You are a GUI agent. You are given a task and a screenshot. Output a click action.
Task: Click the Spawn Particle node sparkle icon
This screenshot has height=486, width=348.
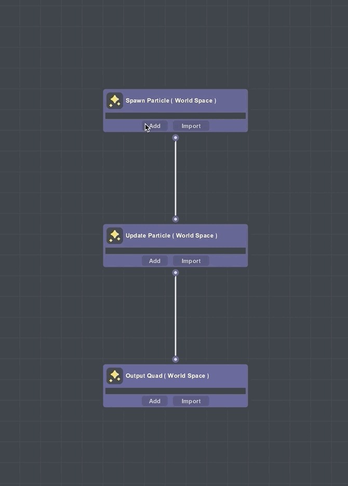[x=115, y=101]
